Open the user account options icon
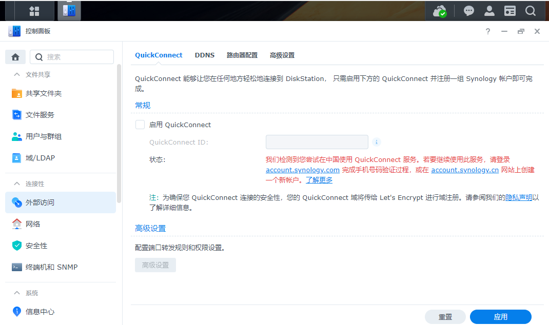This screenshot has height=325, width=549. (x=489, y=11)
